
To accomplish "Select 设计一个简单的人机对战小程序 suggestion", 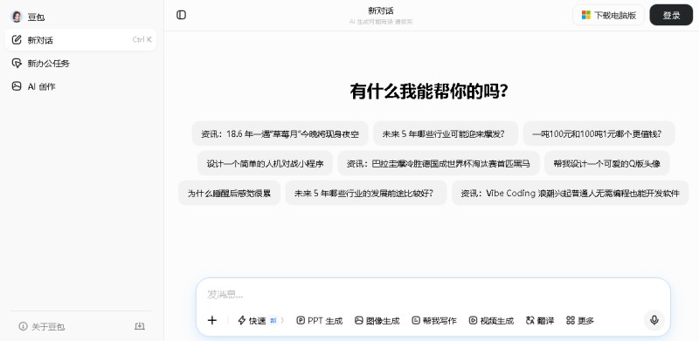I will click(265, 163).
